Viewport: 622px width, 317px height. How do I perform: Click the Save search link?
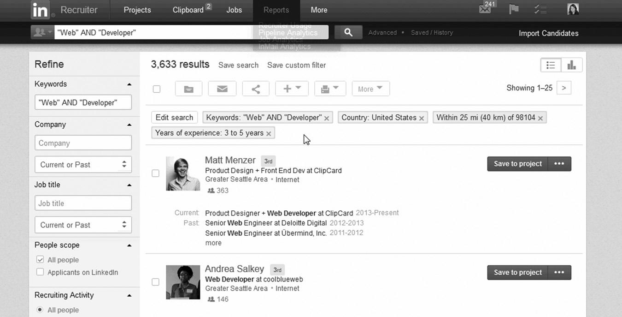coord(238,65)
